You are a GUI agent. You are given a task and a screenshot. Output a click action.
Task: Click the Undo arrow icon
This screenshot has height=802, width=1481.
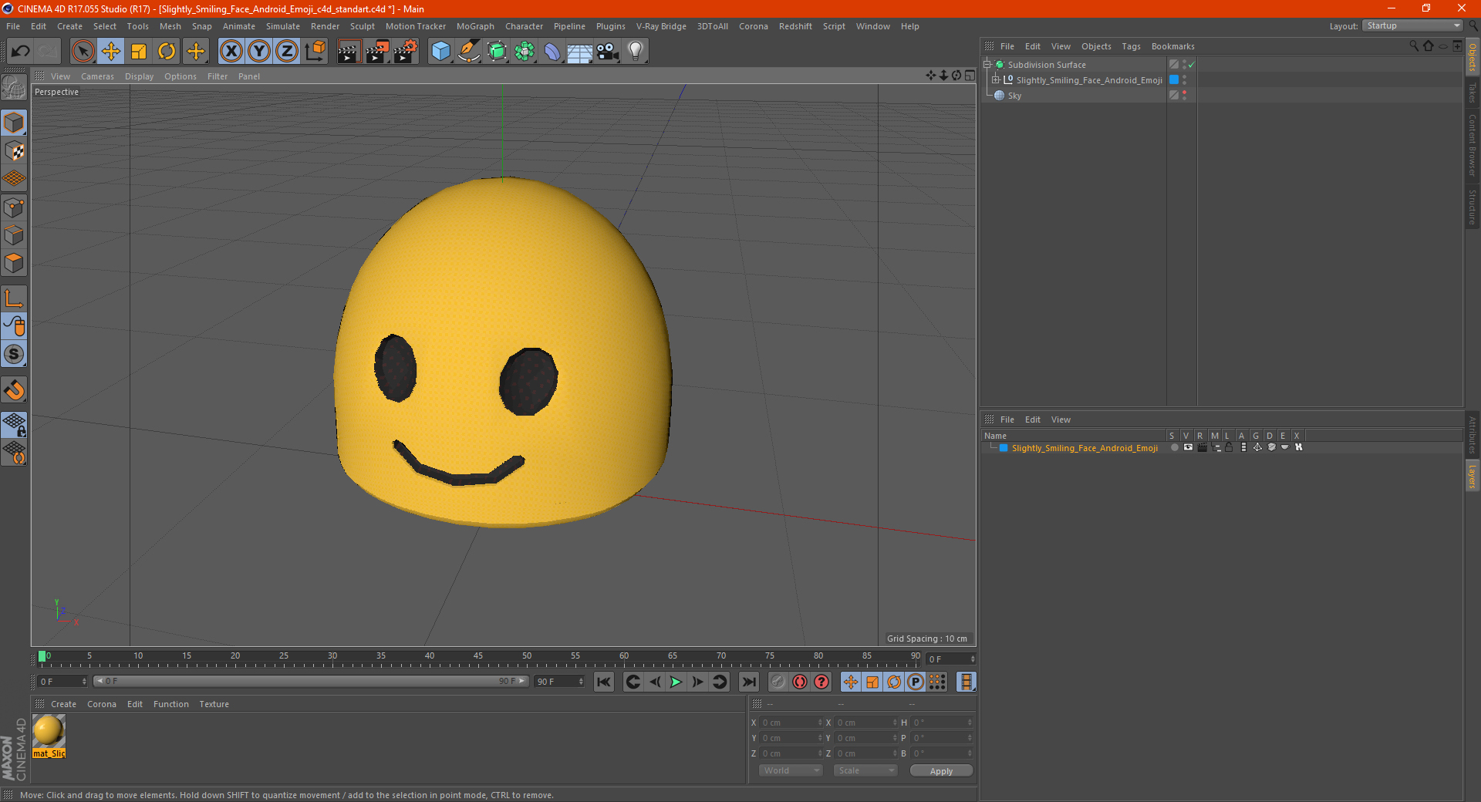coord(21,52)
